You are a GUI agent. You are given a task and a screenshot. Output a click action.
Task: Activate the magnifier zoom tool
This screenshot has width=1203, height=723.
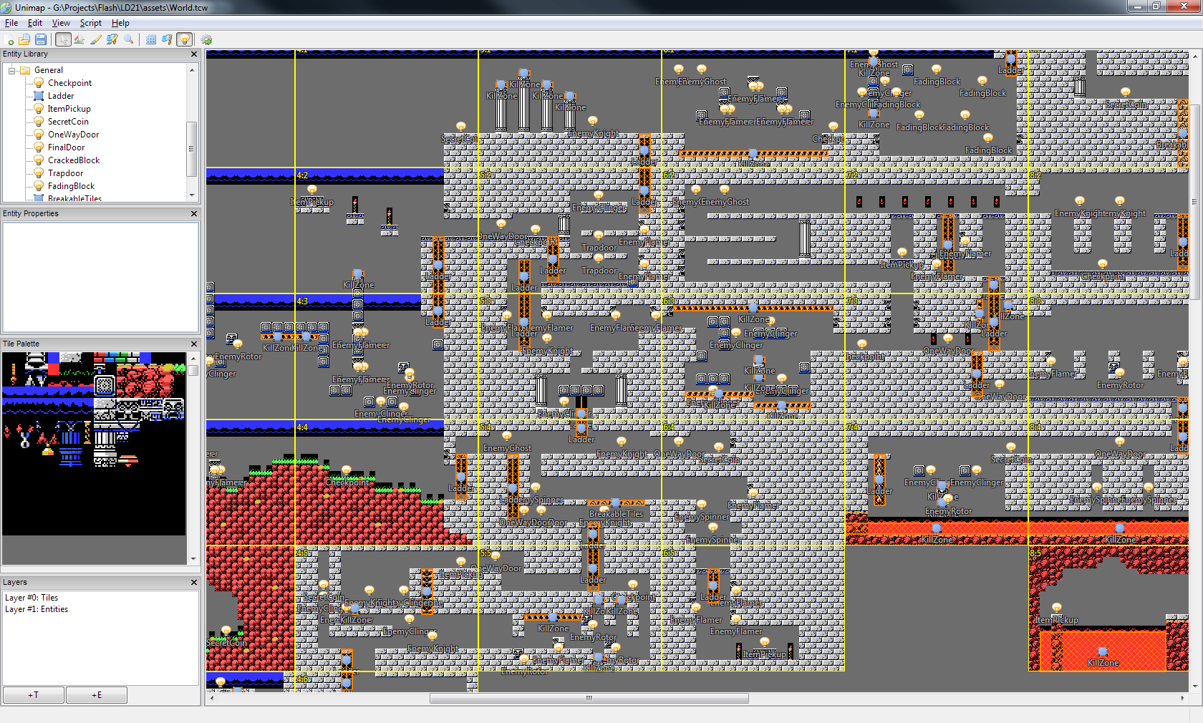coord(129,40)
